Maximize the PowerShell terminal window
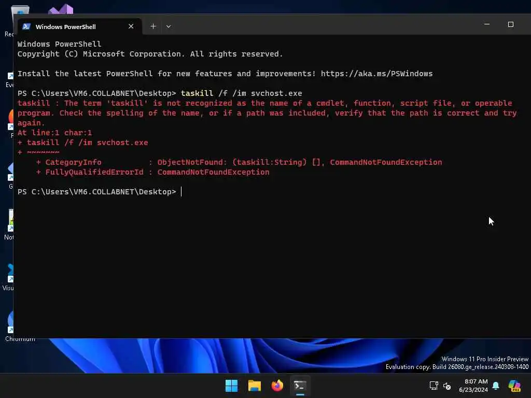Screen dimensions: 531x398 pyautogui.click(x=511, y=24)
